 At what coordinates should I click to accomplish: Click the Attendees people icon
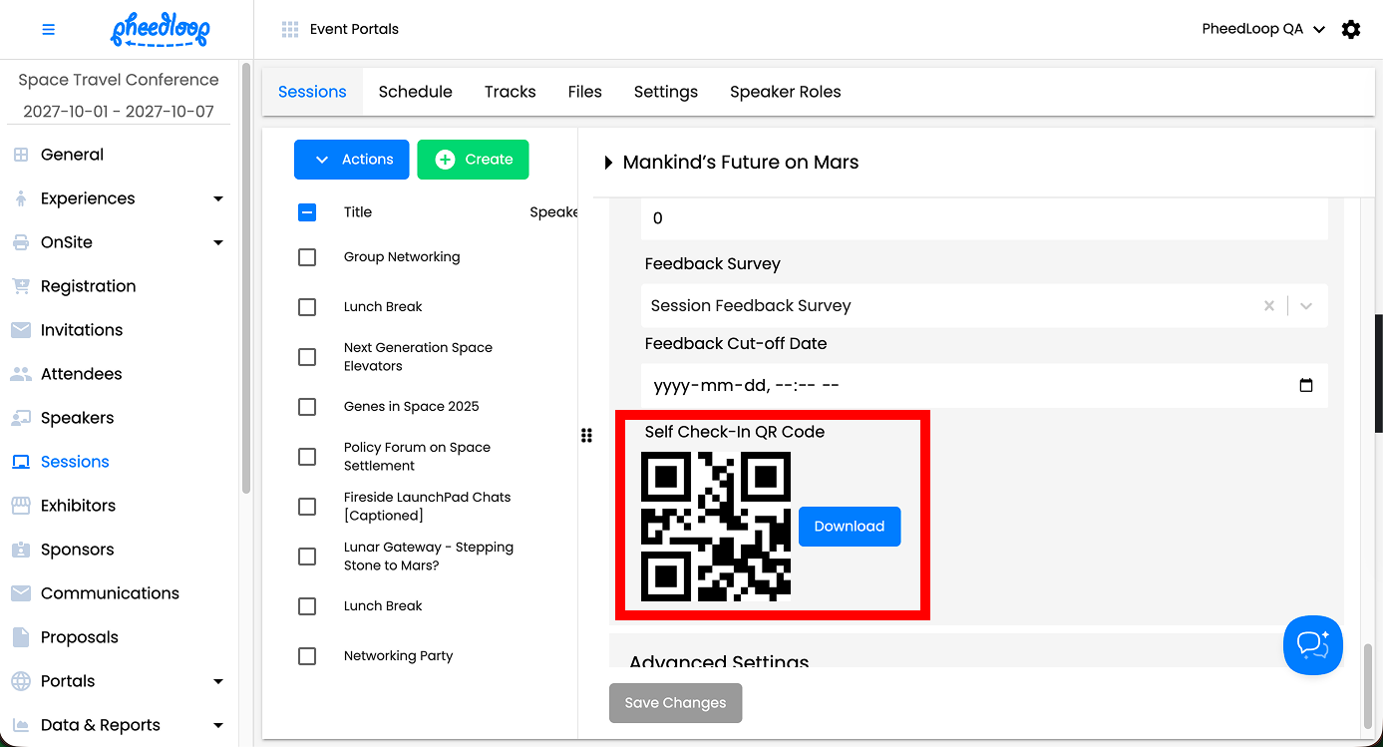(21, 374)
